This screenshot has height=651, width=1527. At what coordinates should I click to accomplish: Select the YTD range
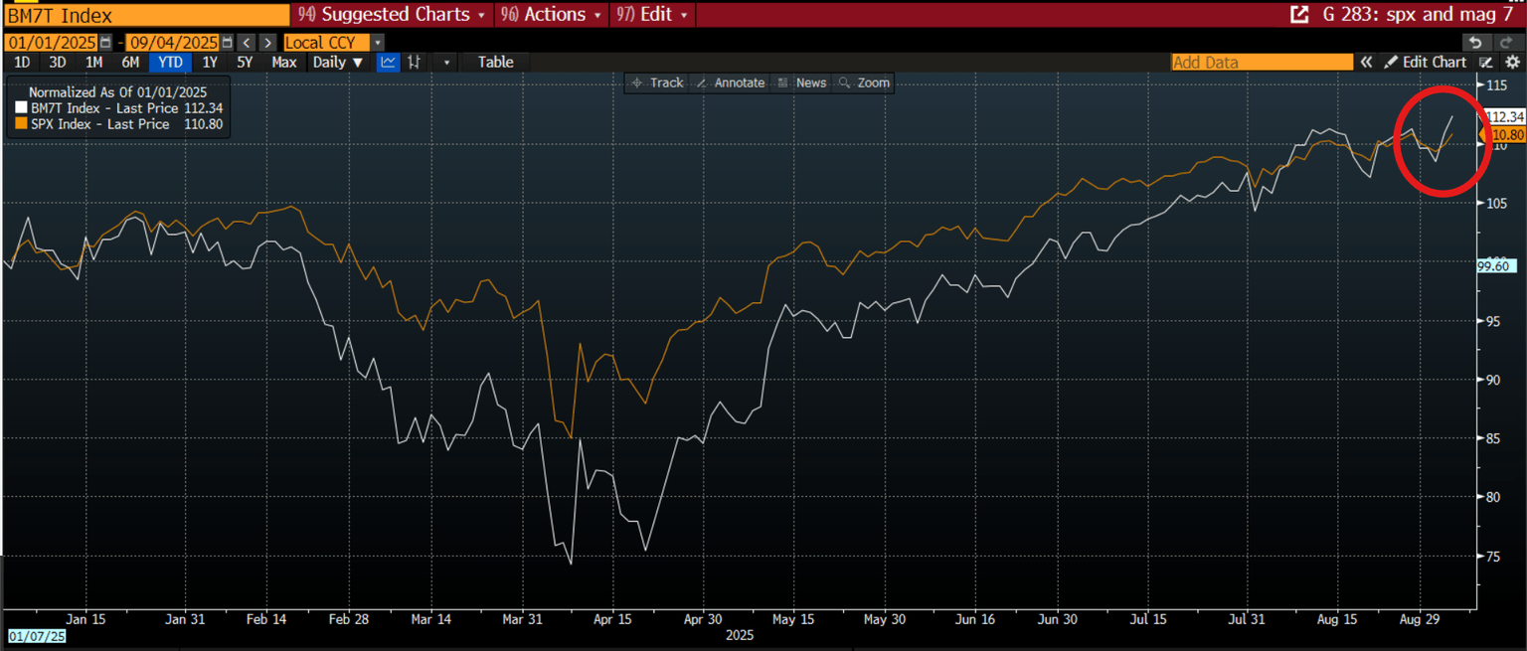pos(168,62)
